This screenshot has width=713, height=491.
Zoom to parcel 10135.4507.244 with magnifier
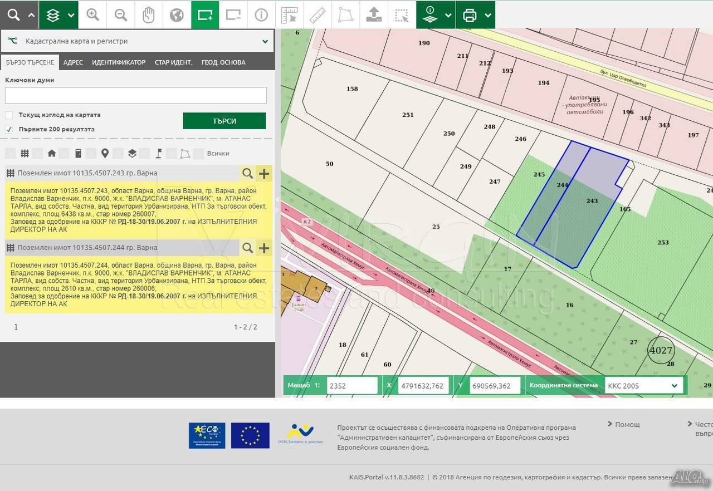[248, 248]
